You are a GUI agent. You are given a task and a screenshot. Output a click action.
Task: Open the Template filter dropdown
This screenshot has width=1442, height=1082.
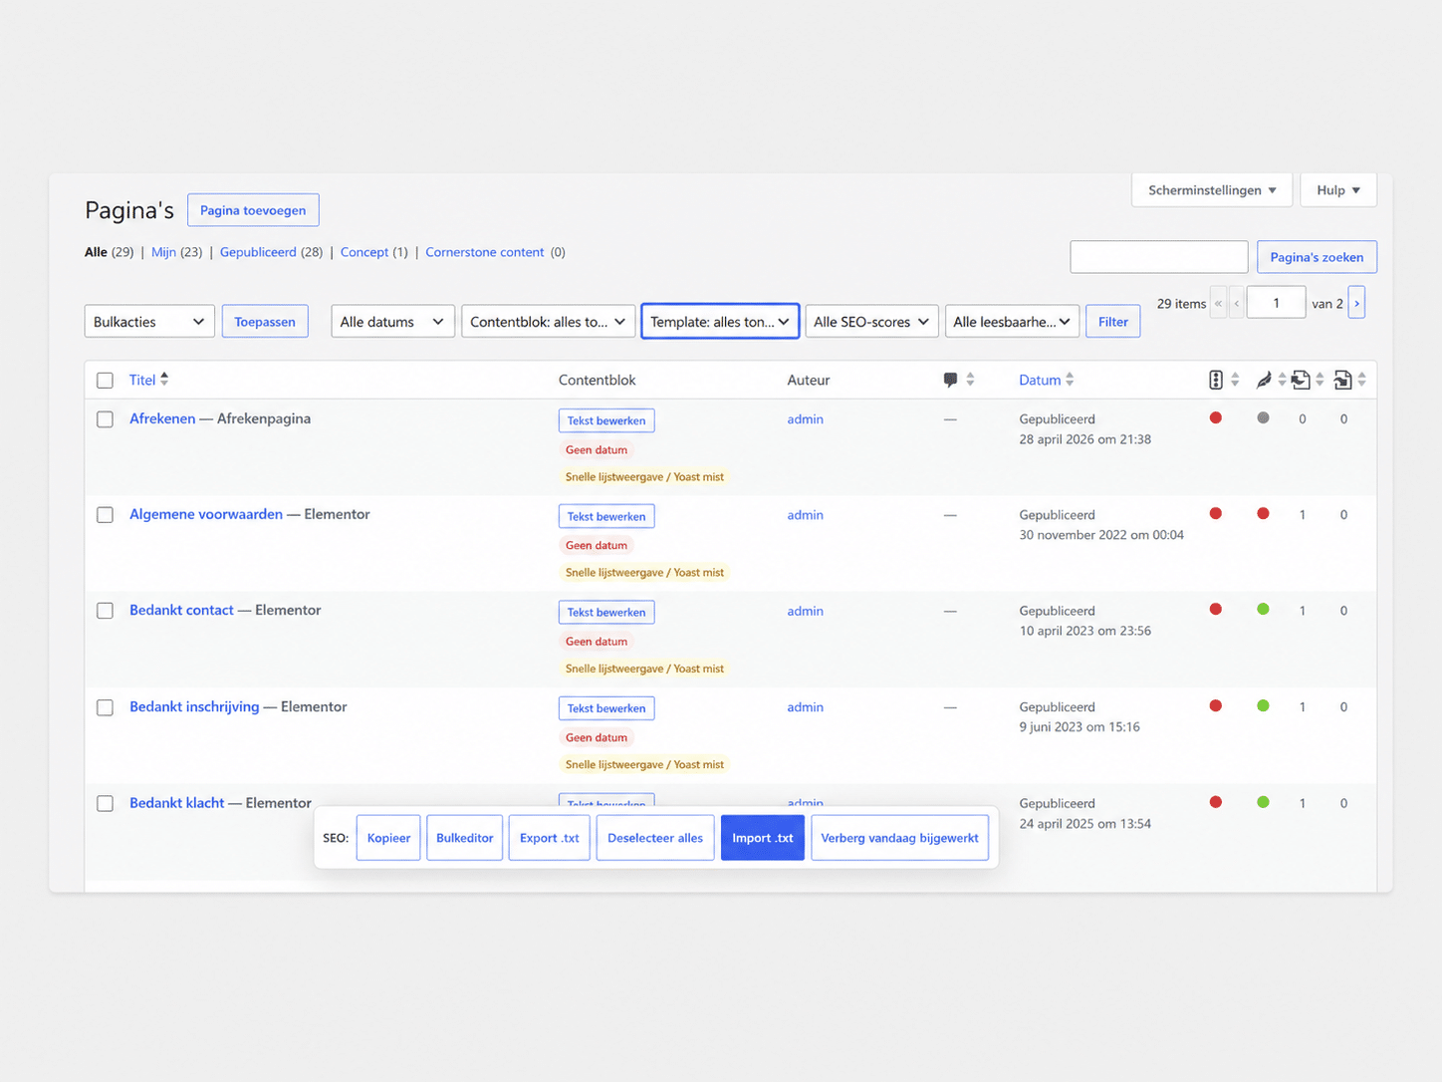[x=720, y=322]
